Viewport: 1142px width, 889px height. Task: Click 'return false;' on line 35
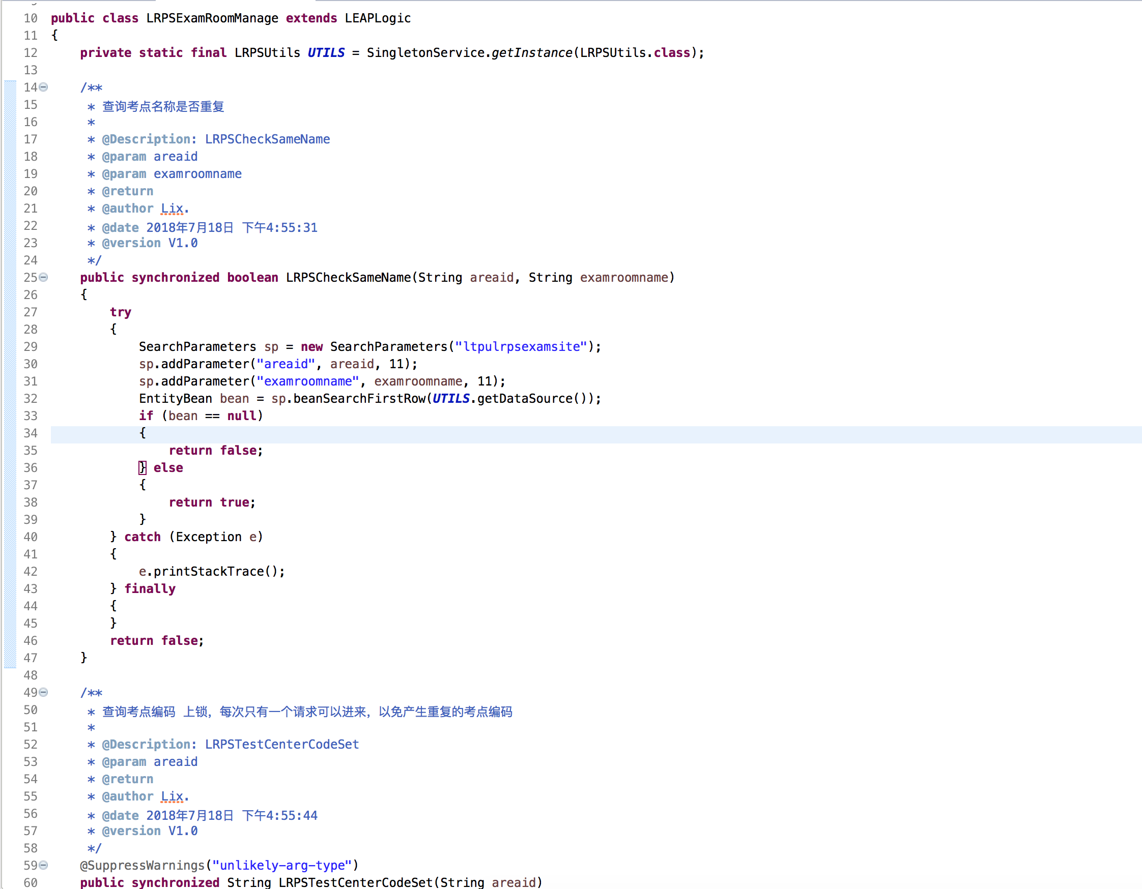tap(216, 451)
